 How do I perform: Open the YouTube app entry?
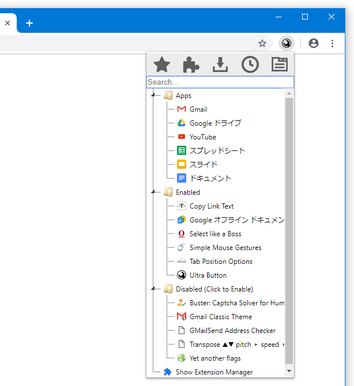[x=203, y=137]
